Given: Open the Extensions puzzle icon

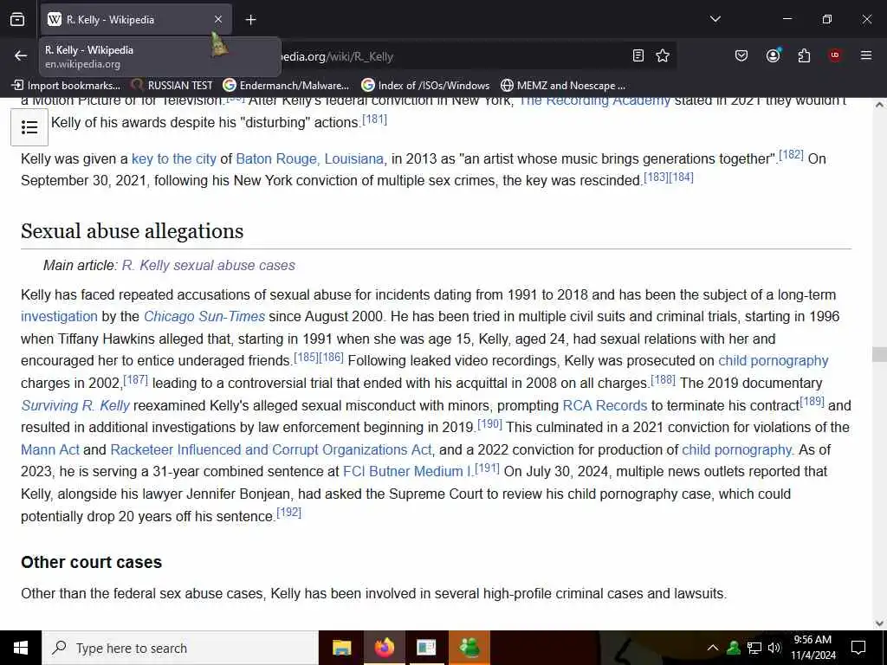Looking at the screenshot, I should click(804, 55).
